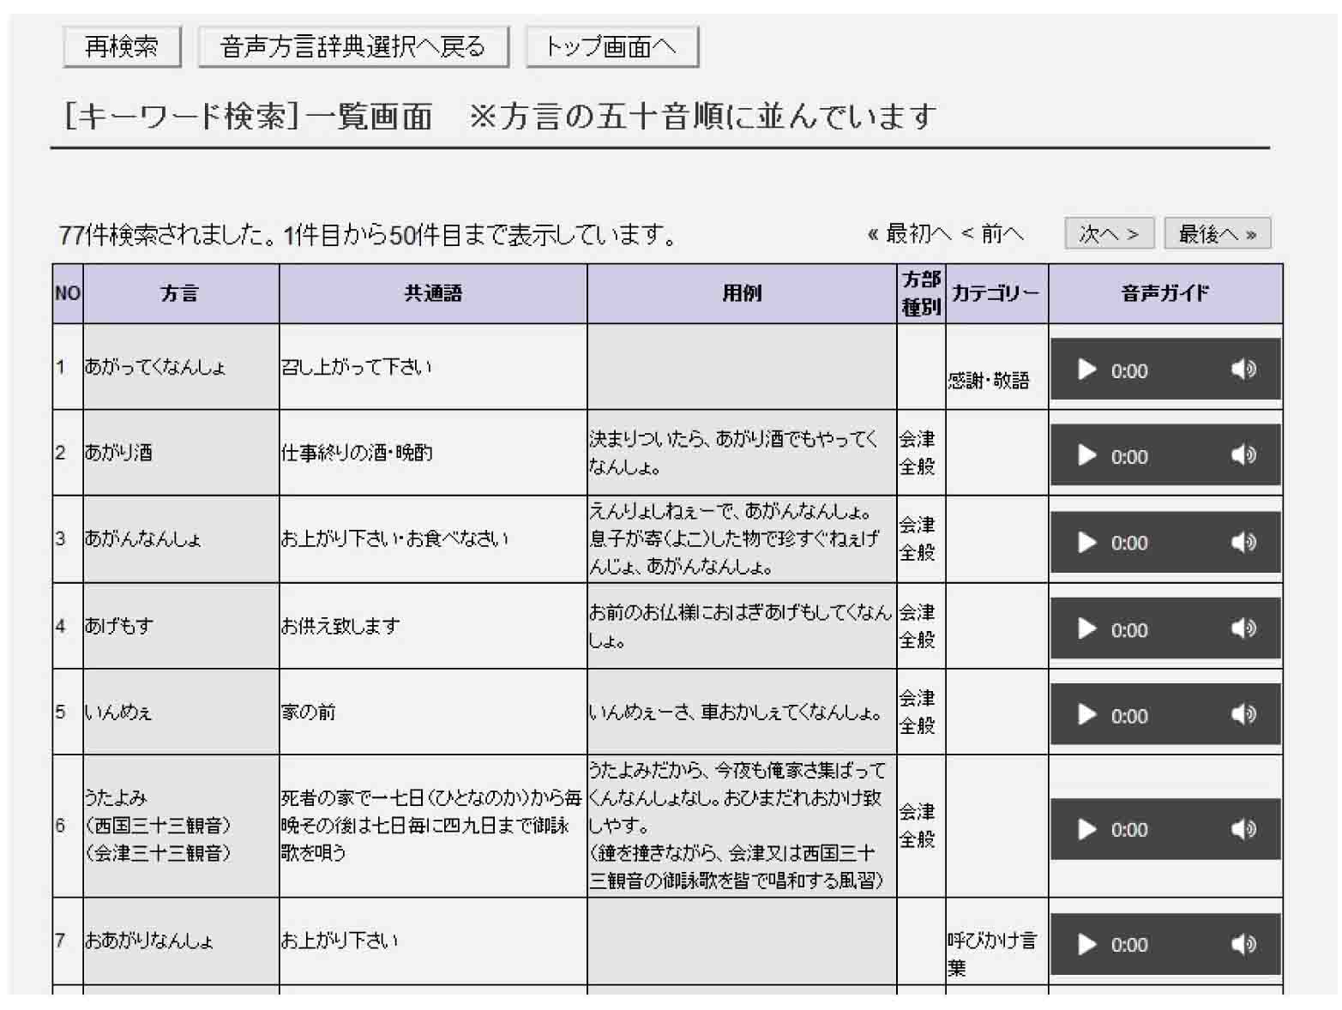Click the 共通語 column header

433,293
